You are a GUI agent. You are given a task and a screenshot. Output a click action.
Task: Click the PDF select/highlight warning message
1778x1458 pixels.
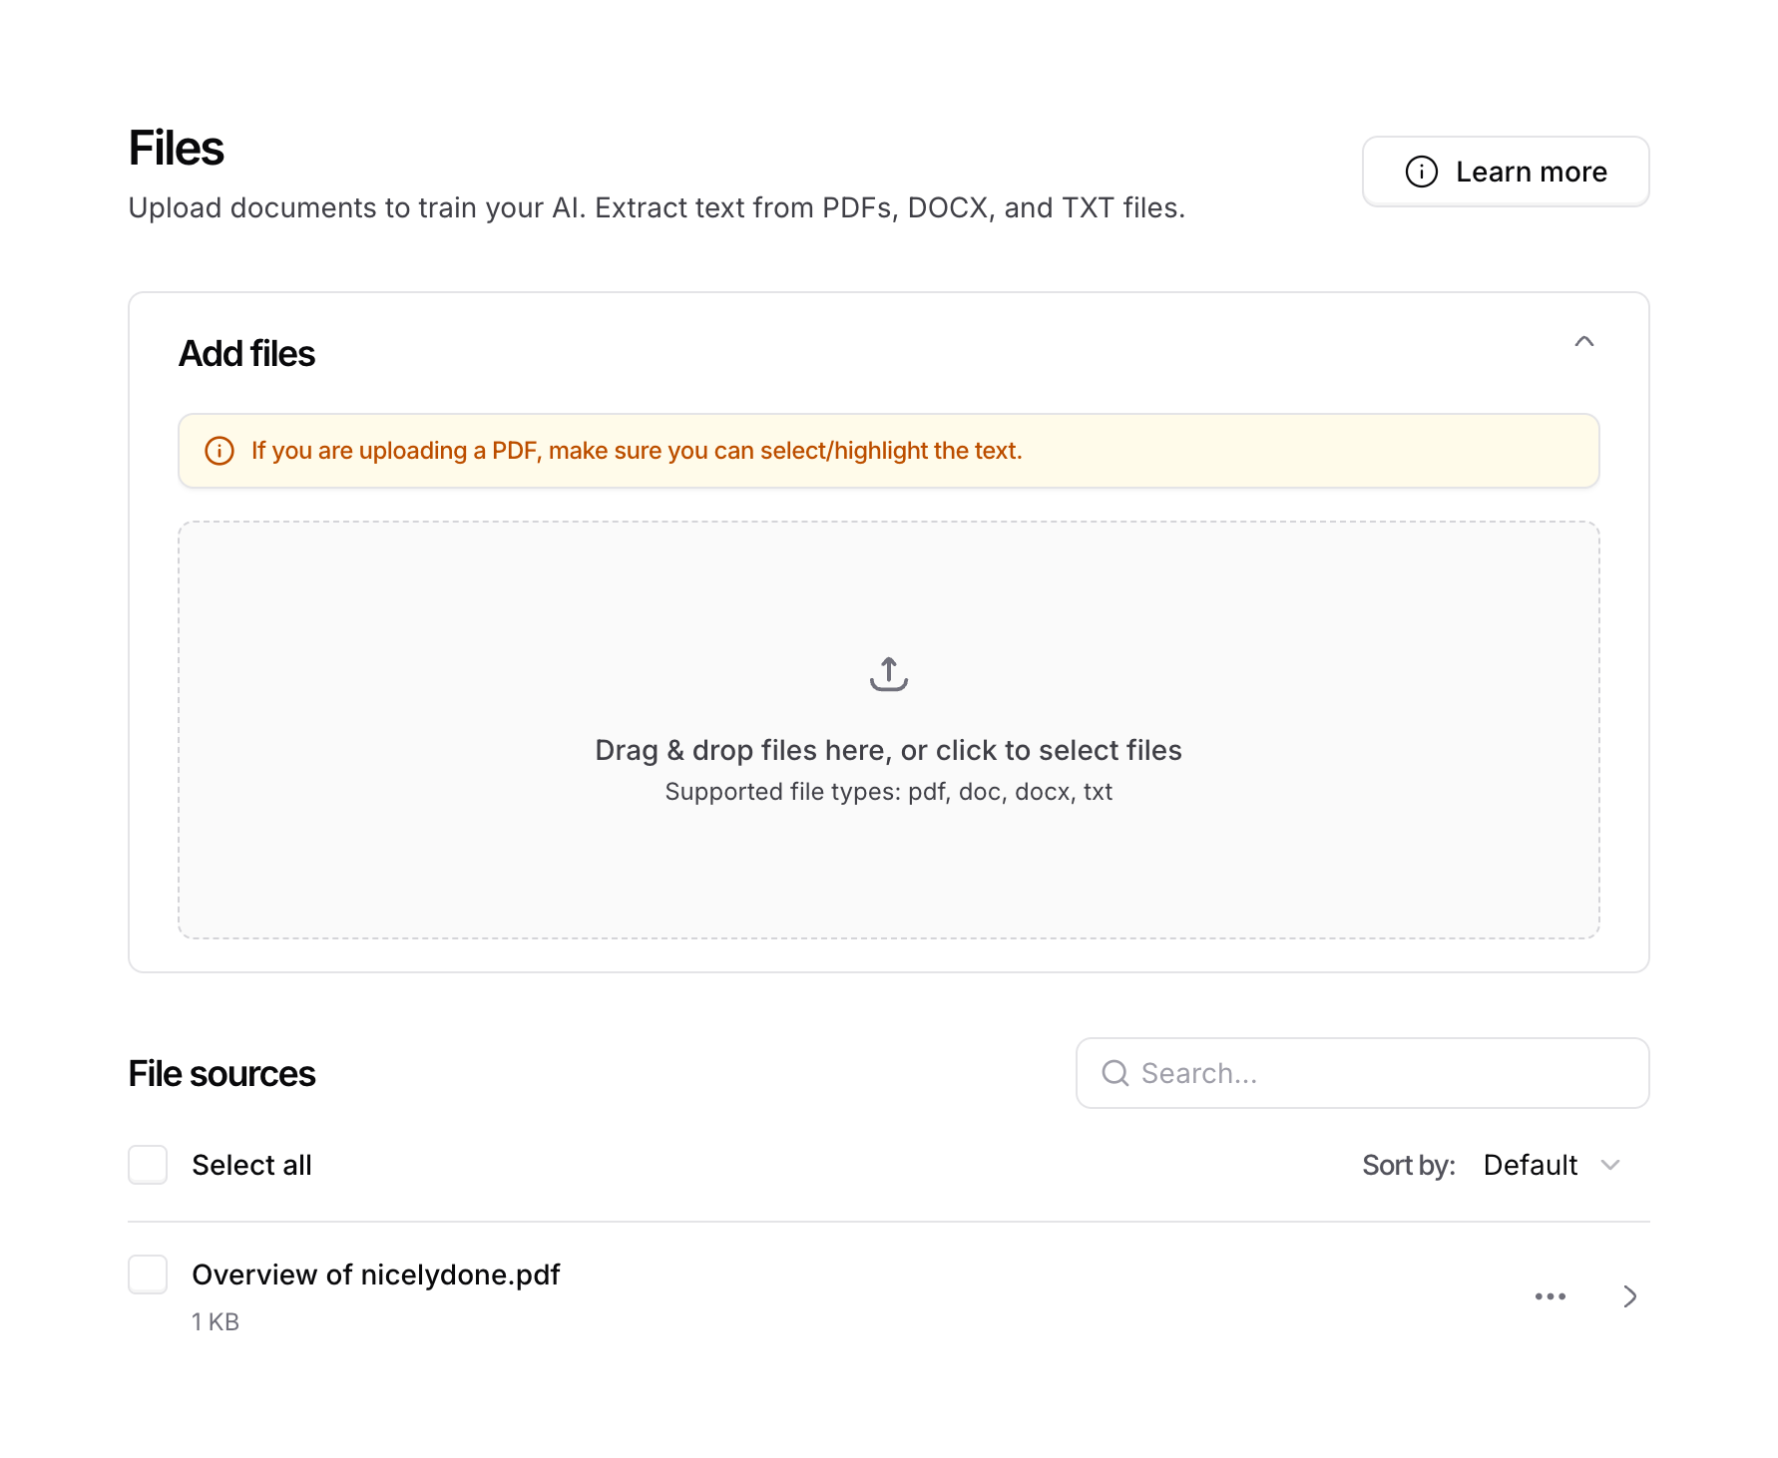pos(637,451)
